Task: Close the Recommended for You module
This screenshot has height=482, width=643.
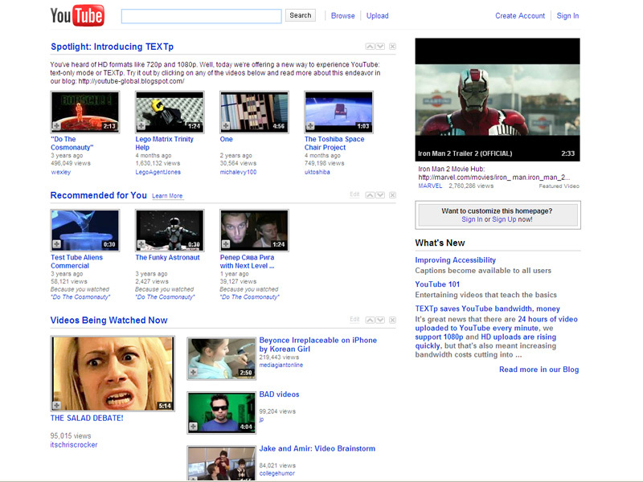Action: click(x=392, y=194)
